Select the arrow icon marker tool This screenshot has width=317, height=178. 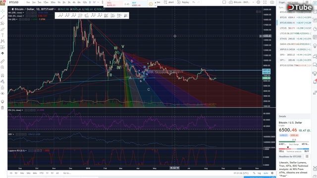pyautogui.click(x=2, y=53)
